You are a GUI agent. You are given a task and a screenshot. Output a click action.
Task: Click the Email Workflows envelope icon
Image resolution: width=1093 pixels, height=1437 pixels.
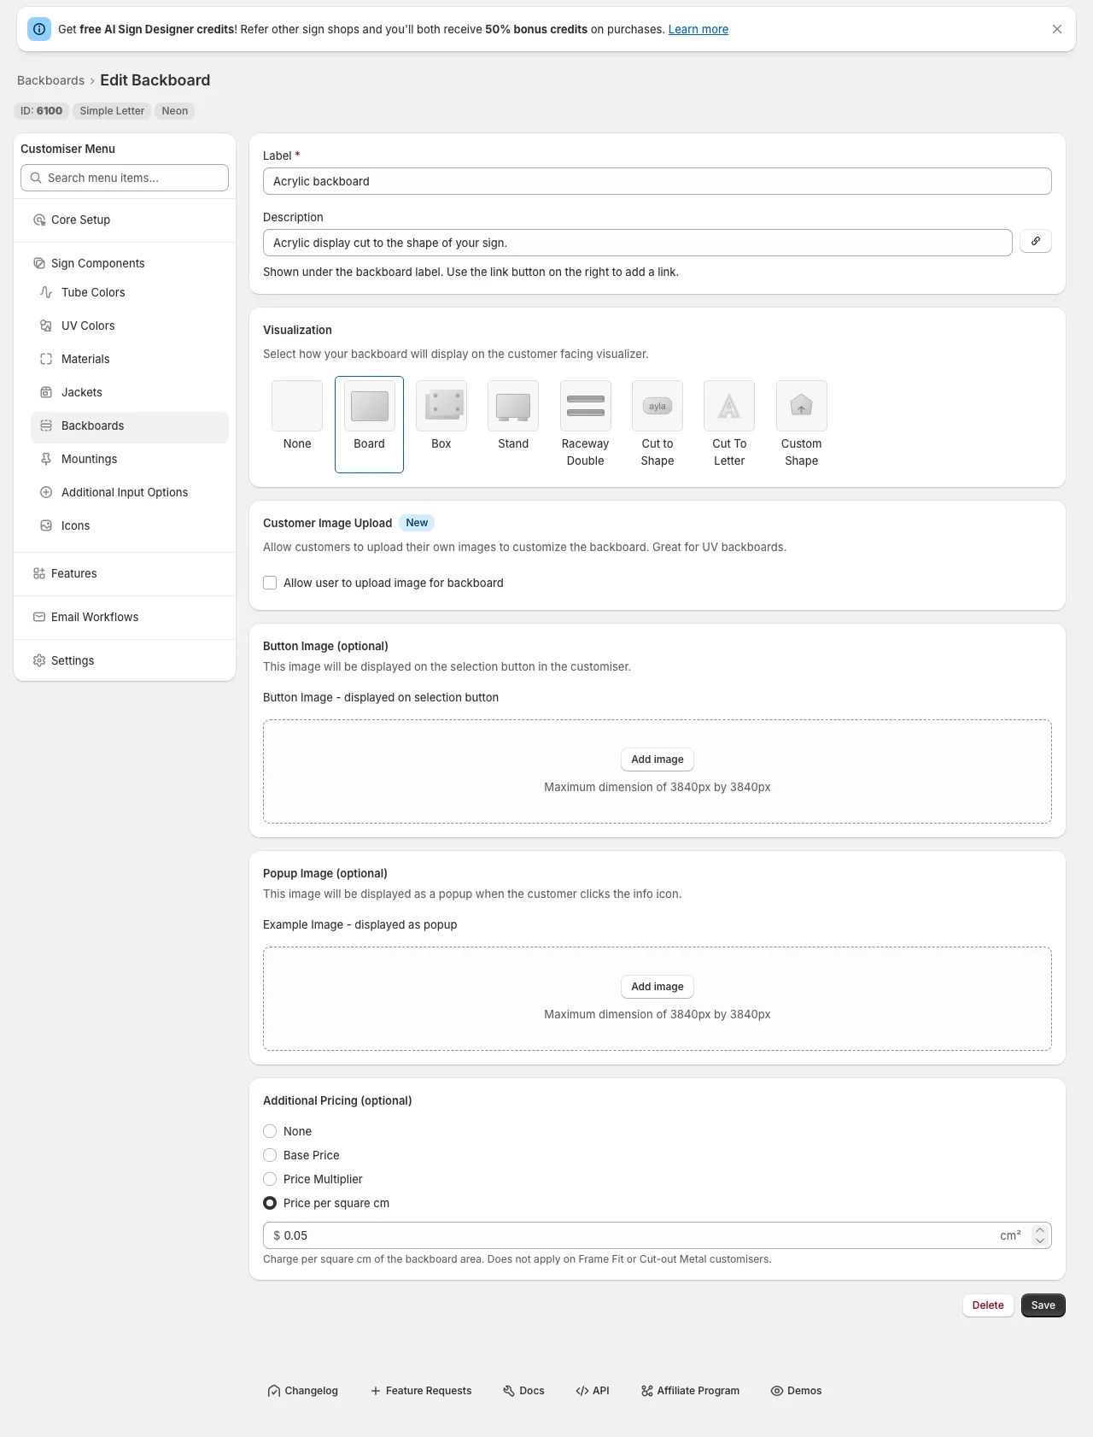(x=39, y=617)
